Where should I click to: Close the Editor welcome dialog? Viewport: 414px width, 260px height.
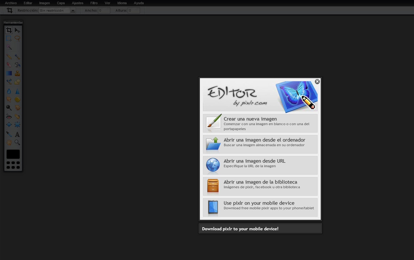[317, 82]
